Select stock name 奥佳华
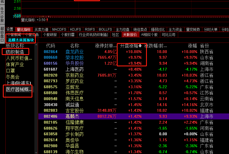 coord(72,140)
